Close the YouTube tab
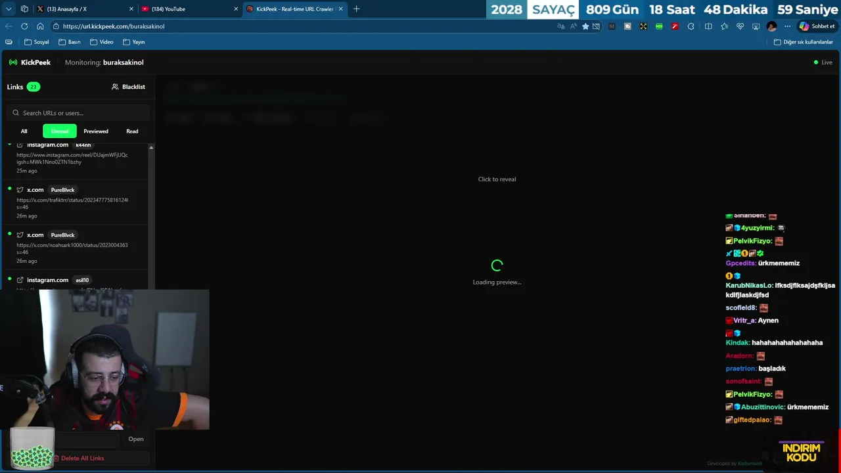Image resolution: width=841 pixels, height=473 pixels. point(235,9)
